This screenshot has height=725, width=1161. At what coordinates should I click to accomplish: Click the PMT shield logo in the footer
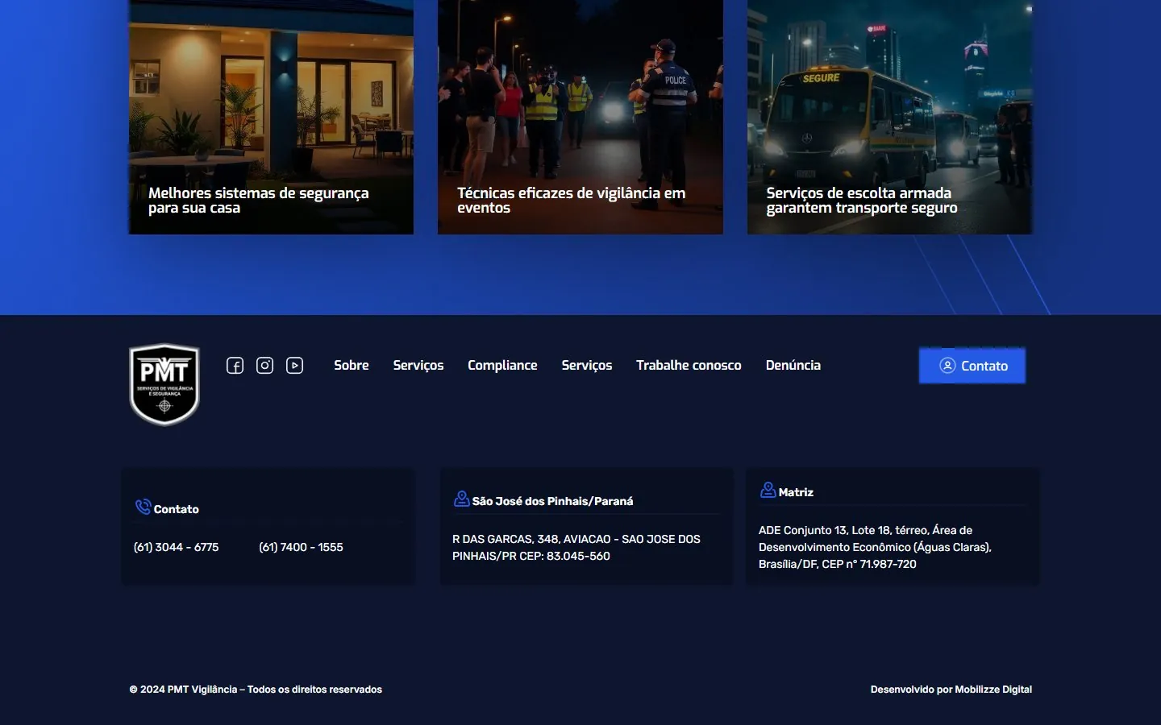point(164,384)
